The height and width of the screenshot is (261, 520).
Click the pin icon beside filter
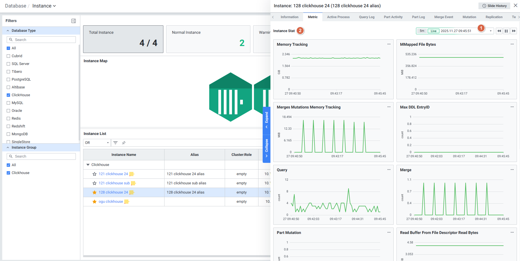[x=124, y=143]
